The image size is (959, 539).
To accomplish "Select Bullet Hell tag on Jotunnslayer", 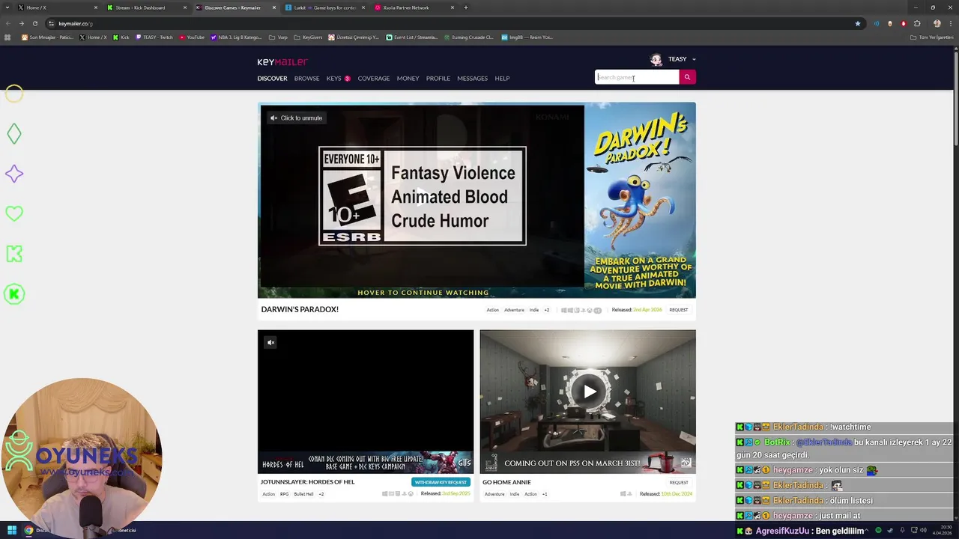I will pyautogui.click(x=303, y=494).
